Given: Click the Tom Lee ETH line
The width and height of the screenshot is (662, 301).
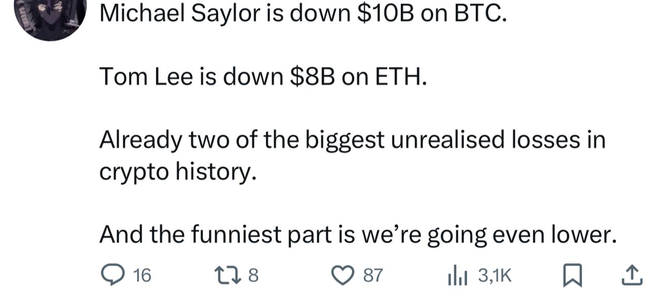Looking at the screenshot, I should (x=263, y=77).
